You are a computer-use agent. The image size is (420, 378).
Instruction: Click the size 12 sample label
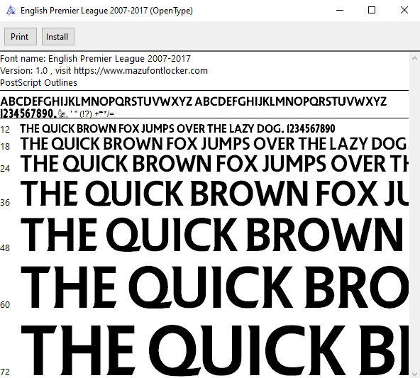(x=5, y=130)
